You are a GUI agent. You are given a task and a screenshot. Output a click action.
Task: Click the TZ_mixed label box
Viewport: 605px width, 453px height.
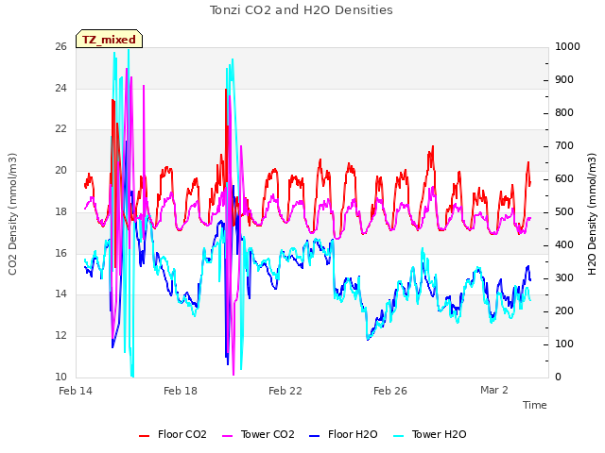(x=110, y=40)
